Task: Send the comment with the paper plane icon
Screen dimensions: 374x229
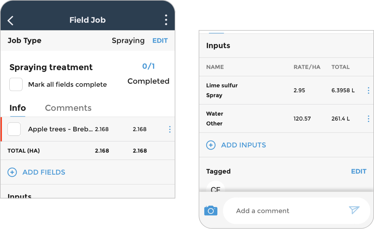Action: pos(354,210)
